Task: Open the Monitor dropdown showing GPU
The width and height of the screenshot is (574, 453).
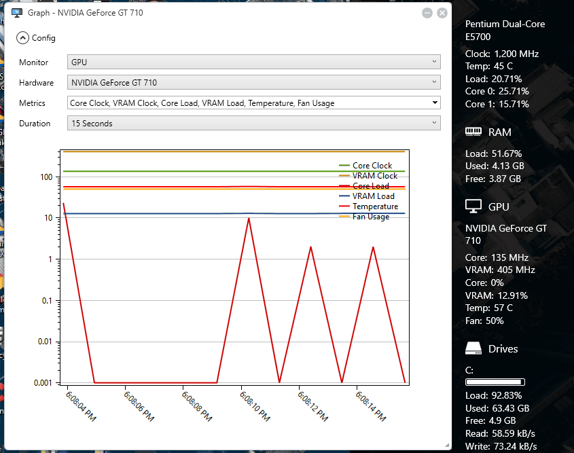Action: coord(253,62)
